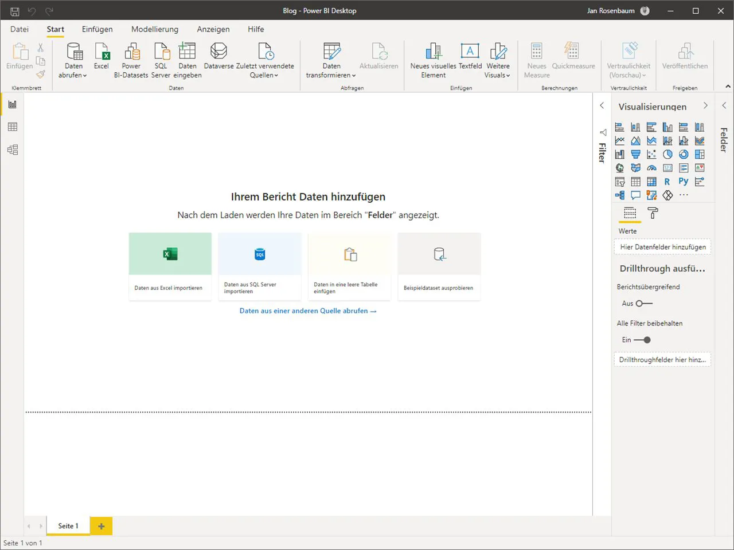734x550 pixels.
Task: Expand the Filter pane
Action: (x=602, y=105)
